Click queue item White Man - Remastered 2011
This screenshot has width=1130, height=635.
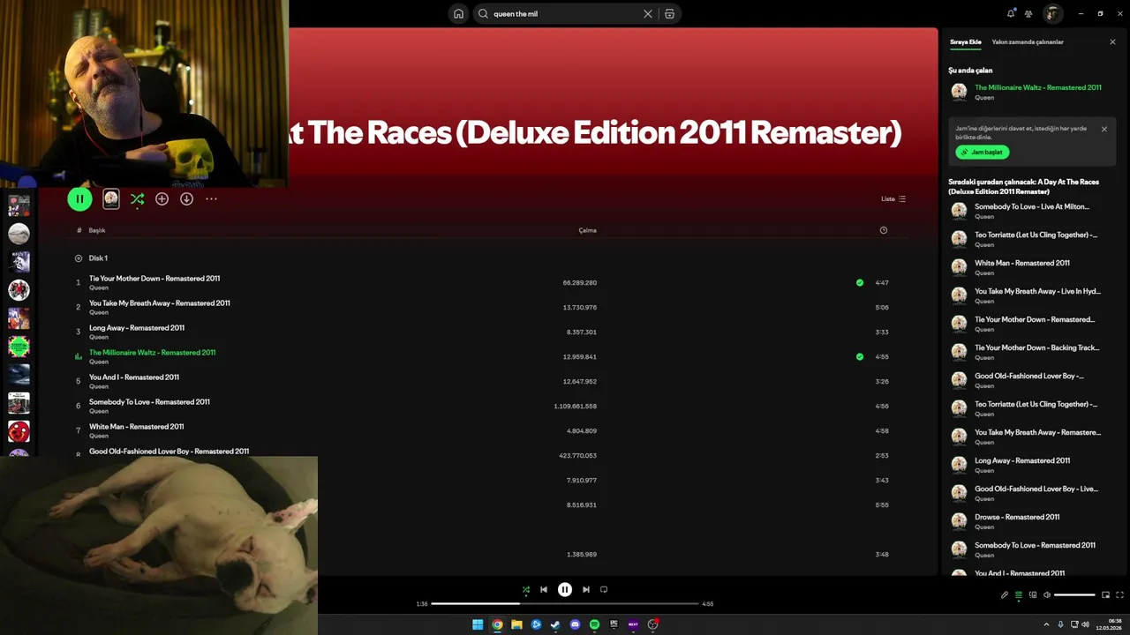point(1022,263)
